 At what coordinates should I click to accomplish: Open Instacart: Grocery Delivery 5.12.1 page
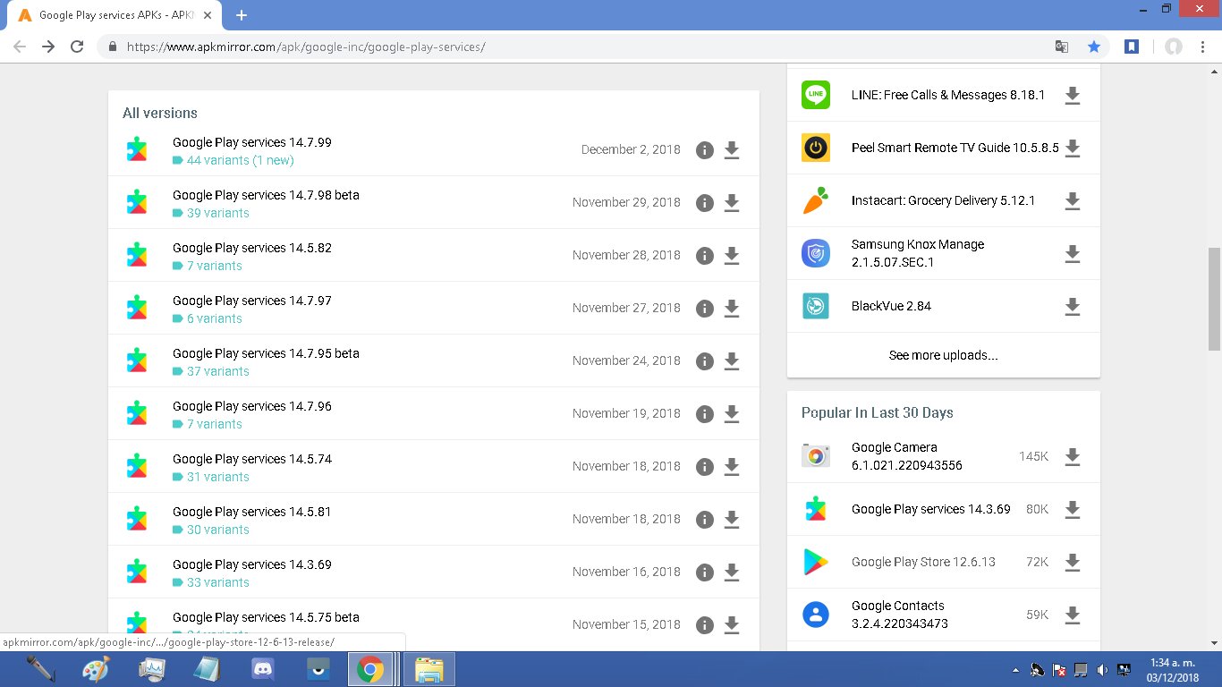(943, 200)
